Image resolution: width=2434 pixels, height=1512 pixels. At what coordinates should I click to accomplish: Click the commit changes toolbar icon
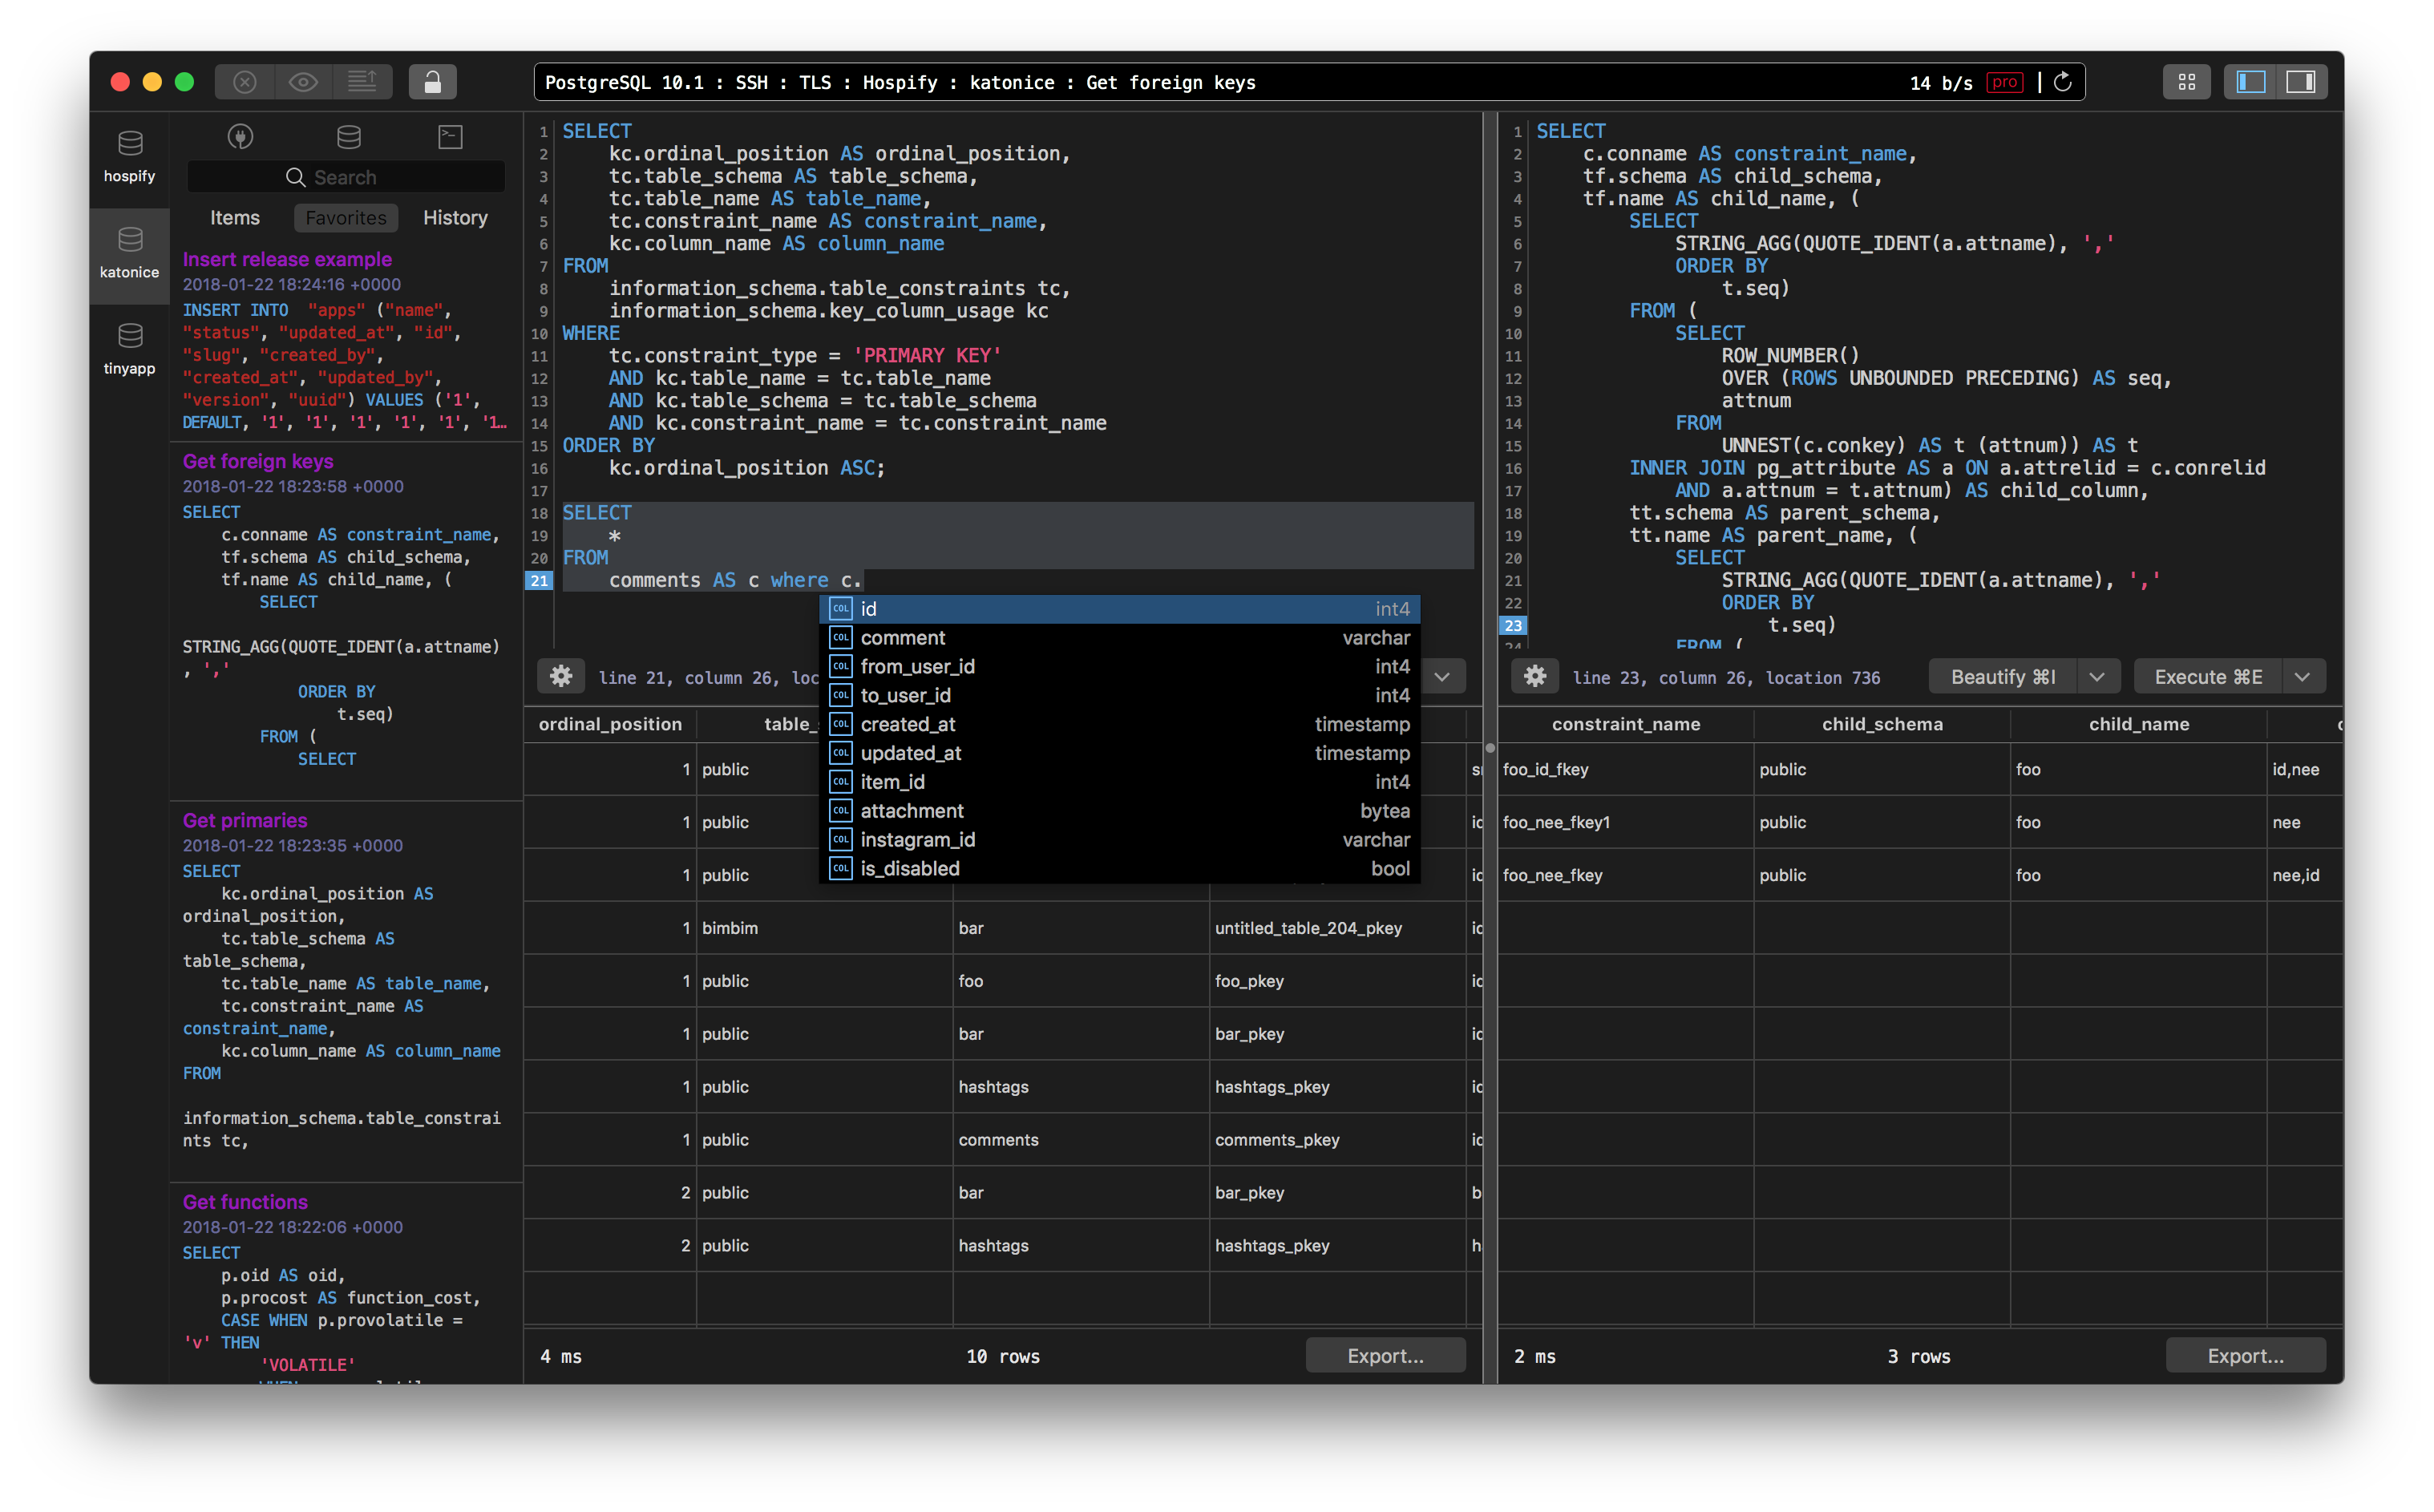(362, 82)
